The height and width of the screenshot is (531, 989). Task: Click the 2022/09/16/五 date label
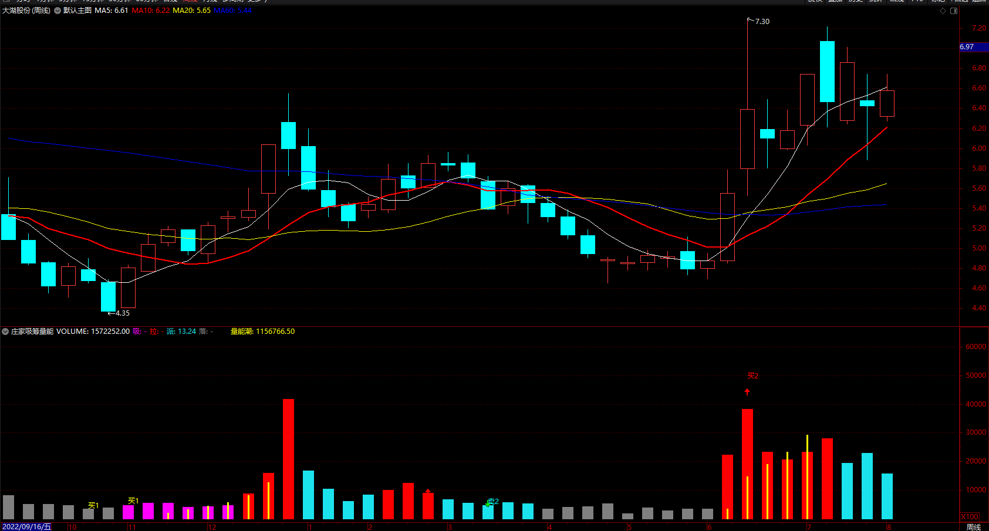[27, 527]
